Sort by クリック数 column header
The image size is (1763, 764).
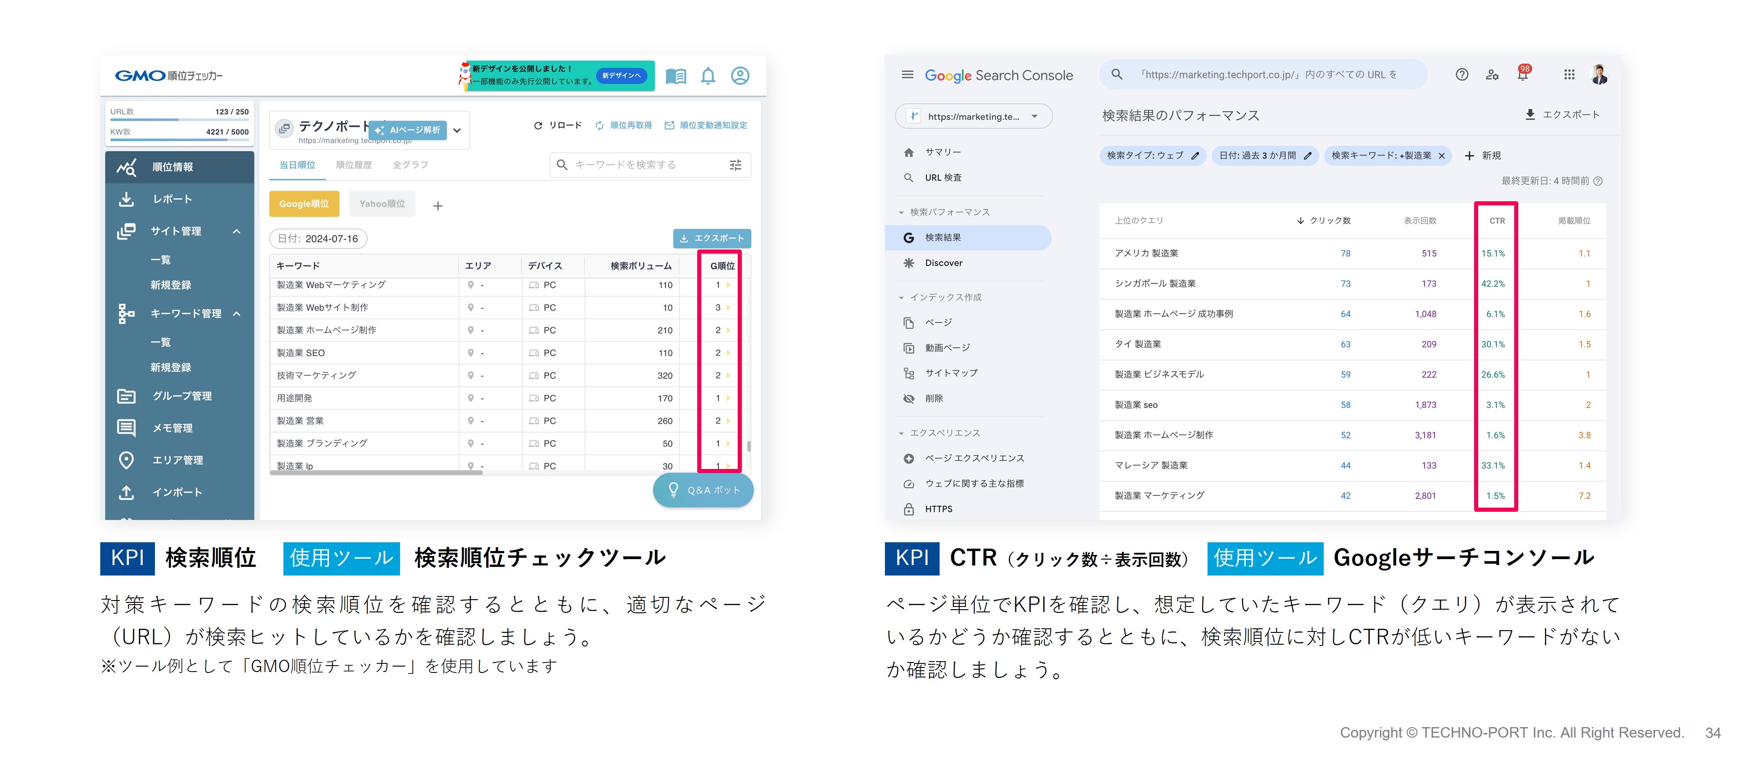click(1324, 221)
